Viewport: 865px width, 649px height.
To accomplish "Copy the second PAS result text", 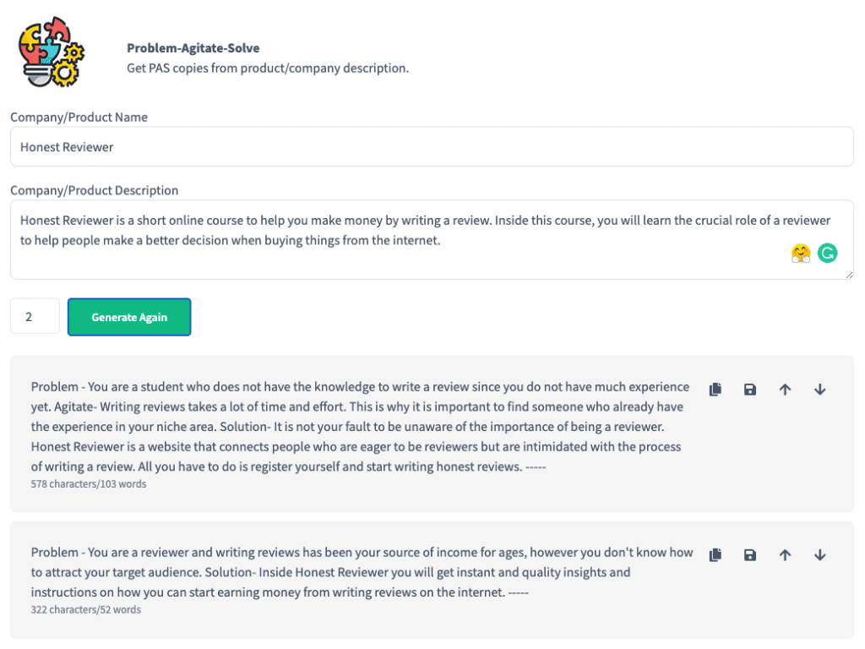I will [715, 554].
